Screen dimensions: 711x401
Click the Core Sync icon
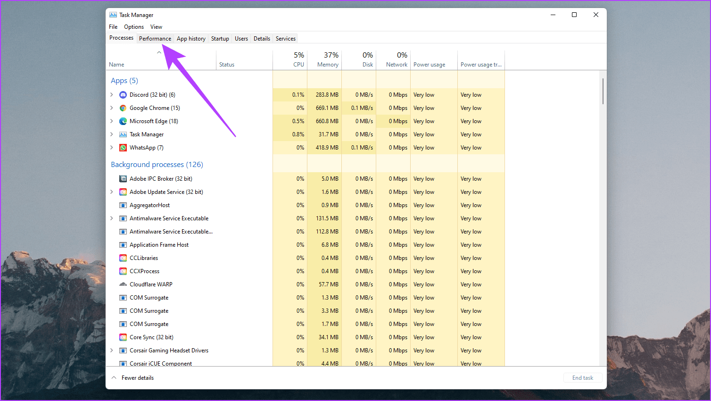click(x=123, y=337)
